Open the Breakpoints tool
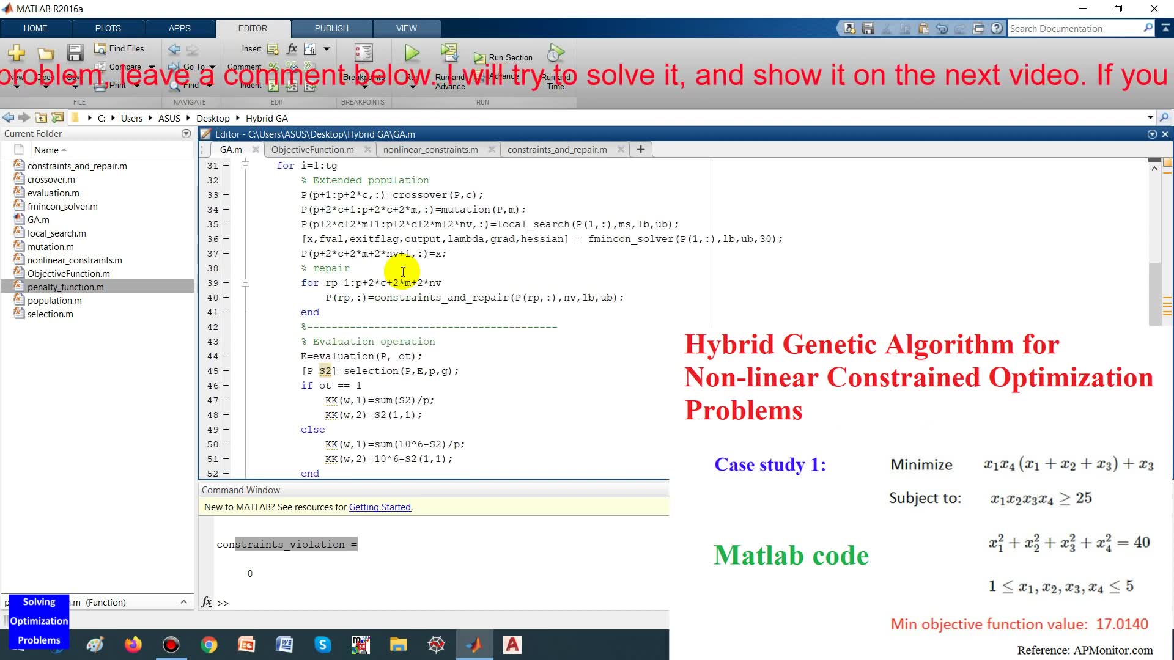This screenshot has width=1174, height=660. pyautogui.click(x=363, y=54)
